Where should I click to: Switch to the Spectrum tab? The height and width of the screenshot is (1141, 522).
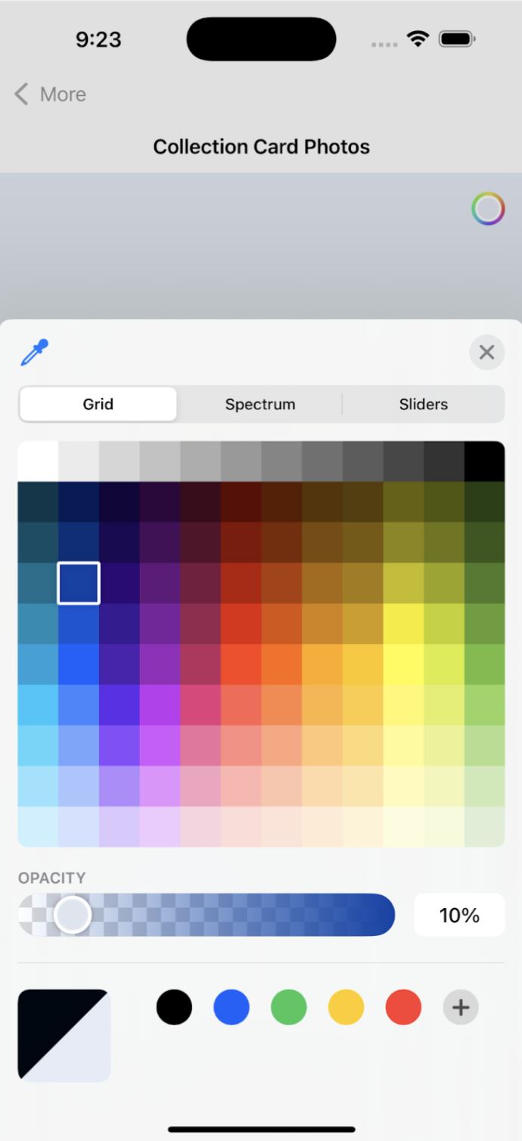pos(260,404)
